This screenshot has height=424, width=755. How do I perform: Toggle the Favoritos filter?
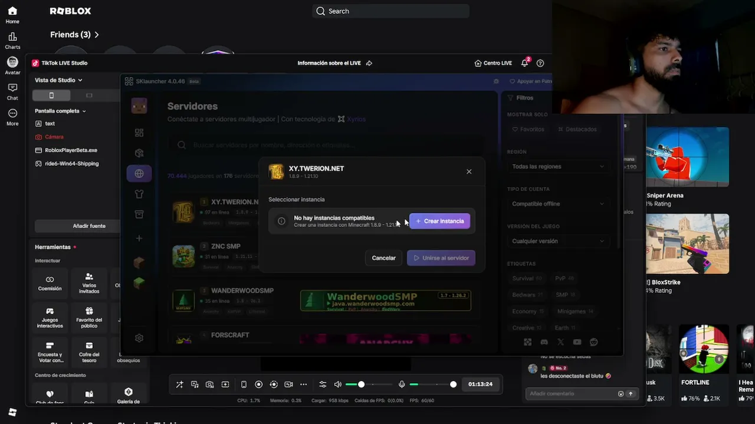[x=528, y=129]
